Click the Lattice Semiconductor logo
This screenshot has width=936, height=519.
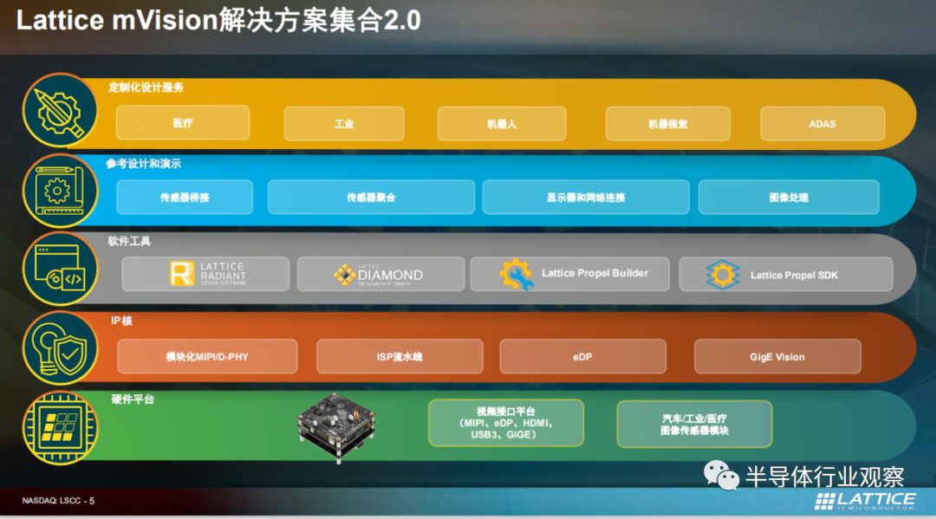[866, 501]
